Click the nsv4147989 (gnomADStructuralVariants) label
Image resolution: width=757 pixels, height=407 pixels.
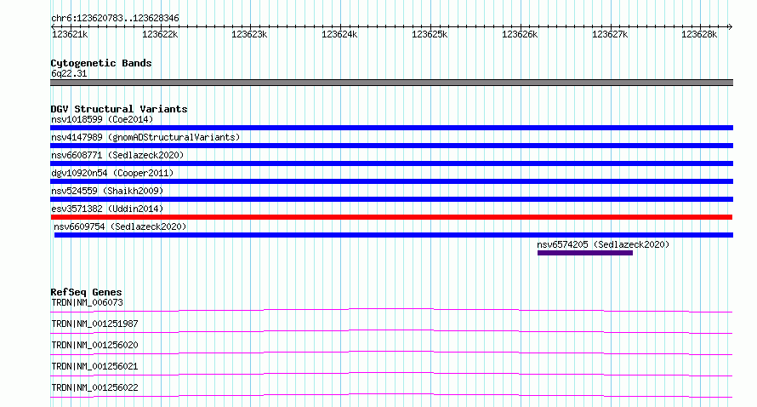tap(145, 137)
